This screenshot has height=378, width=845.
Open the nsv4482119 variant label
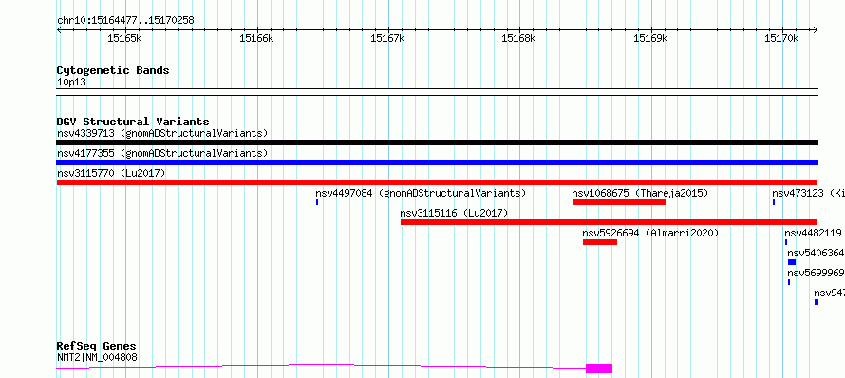click(x=814, y=233)
